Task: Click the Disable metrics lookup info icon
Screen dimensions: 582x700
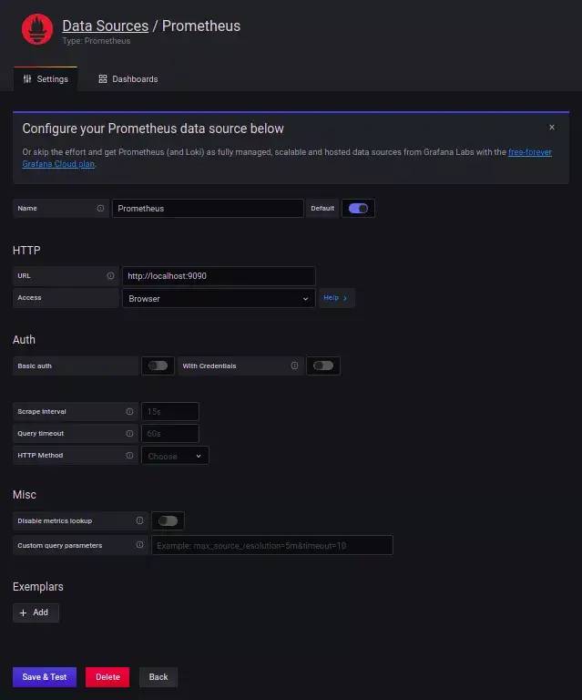Action: 139,520
